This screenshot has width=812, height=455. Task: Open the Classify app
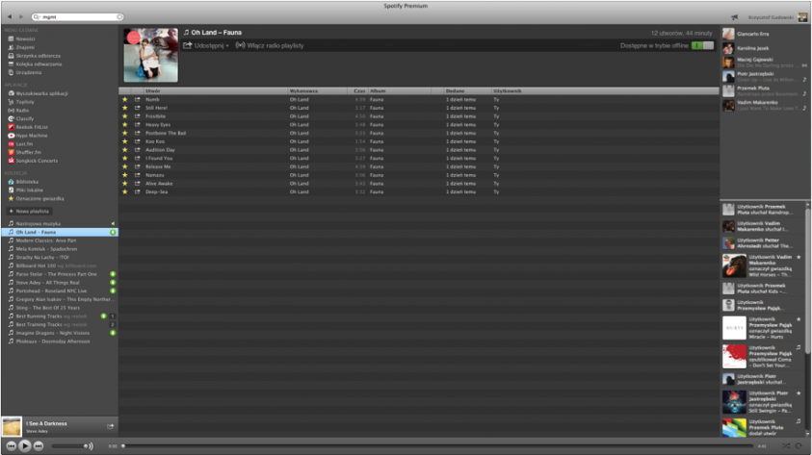(24, 118)
